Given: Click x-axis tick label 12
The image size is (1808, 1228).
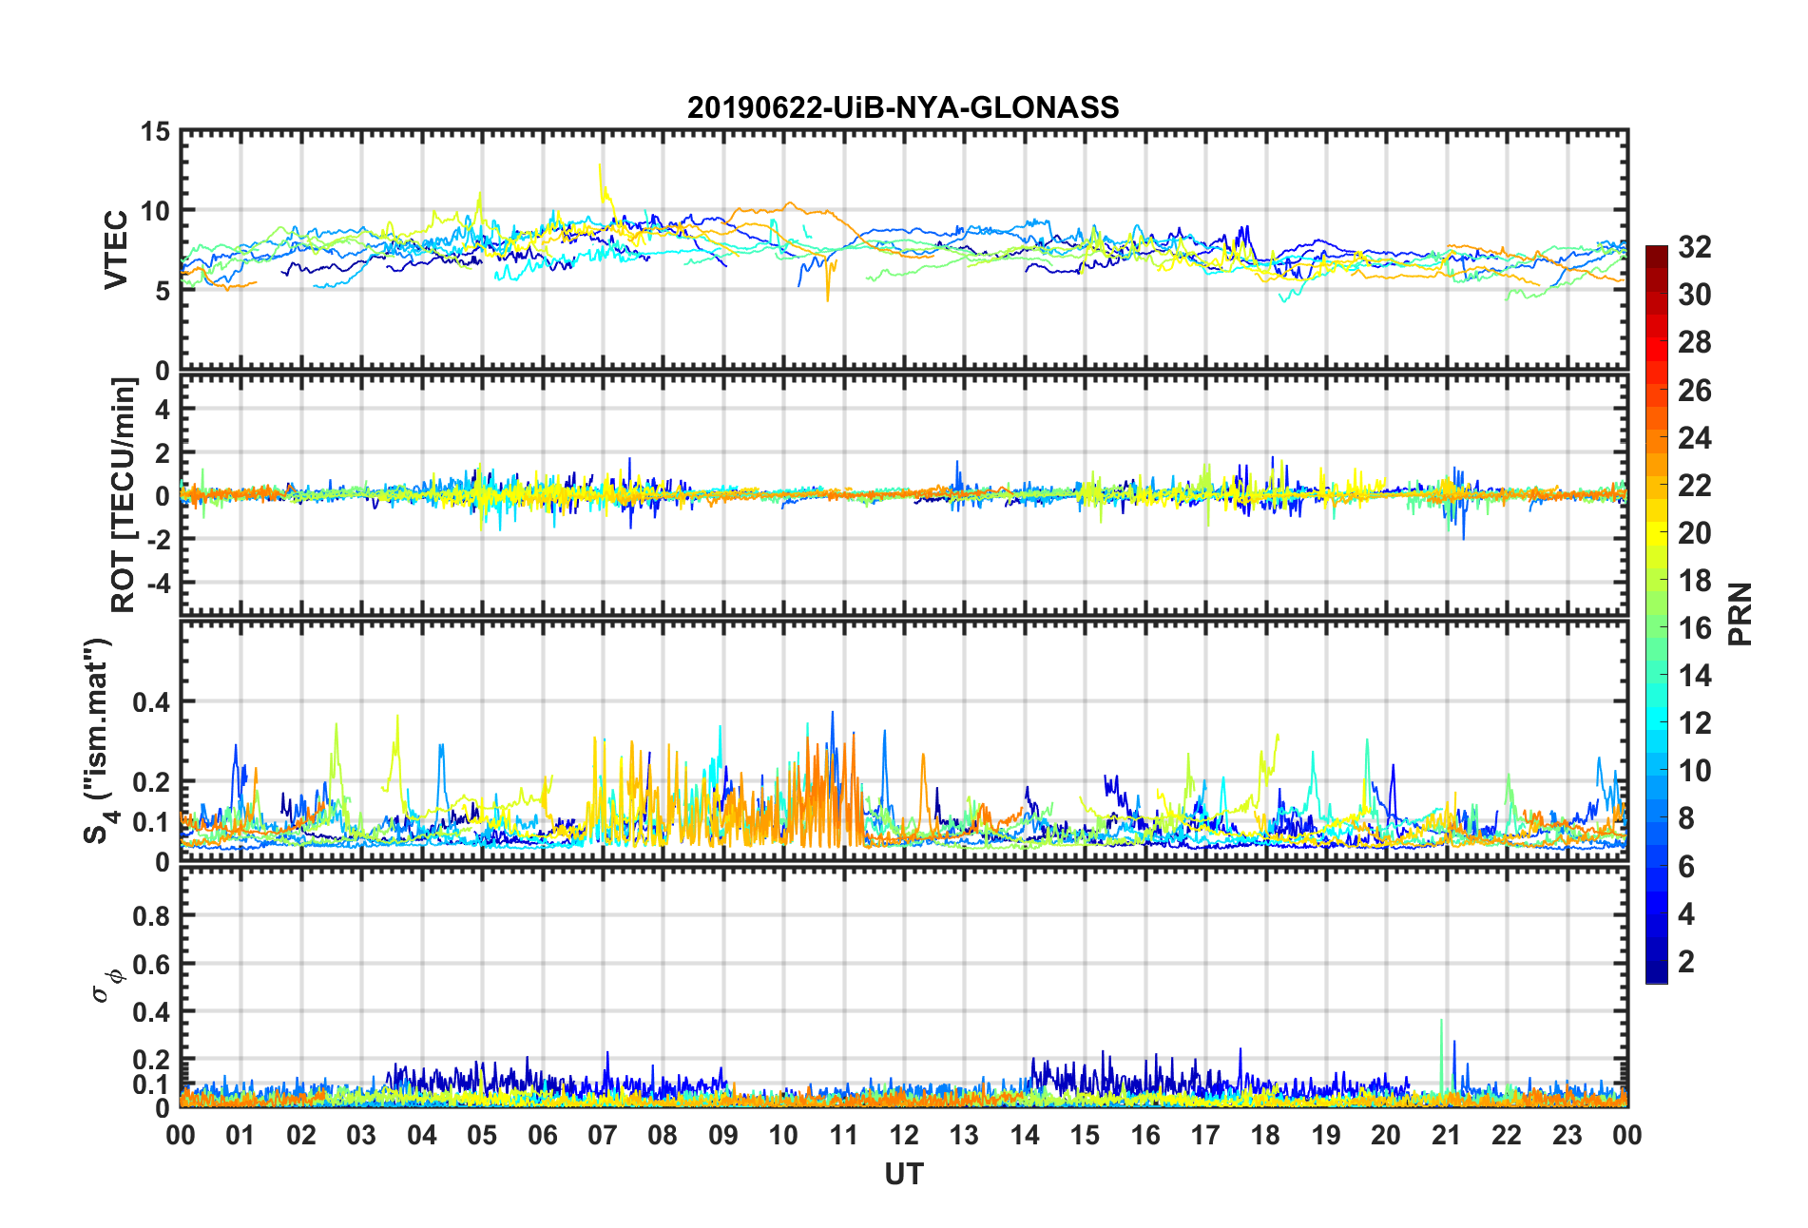Looking at the screenshot, I should tap(904, 1135).
